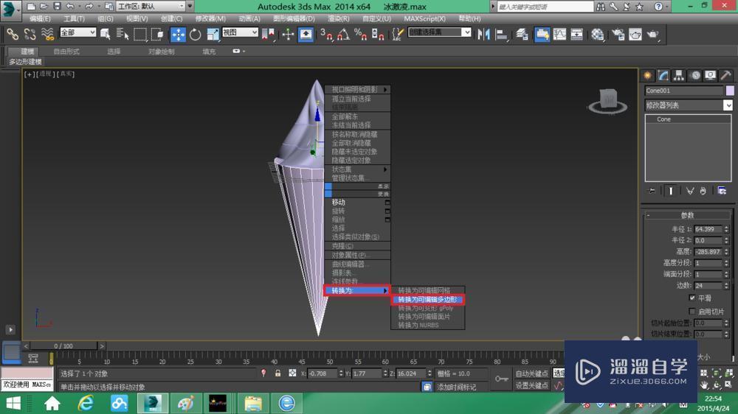Click the 高度 value field

(708, 252)
